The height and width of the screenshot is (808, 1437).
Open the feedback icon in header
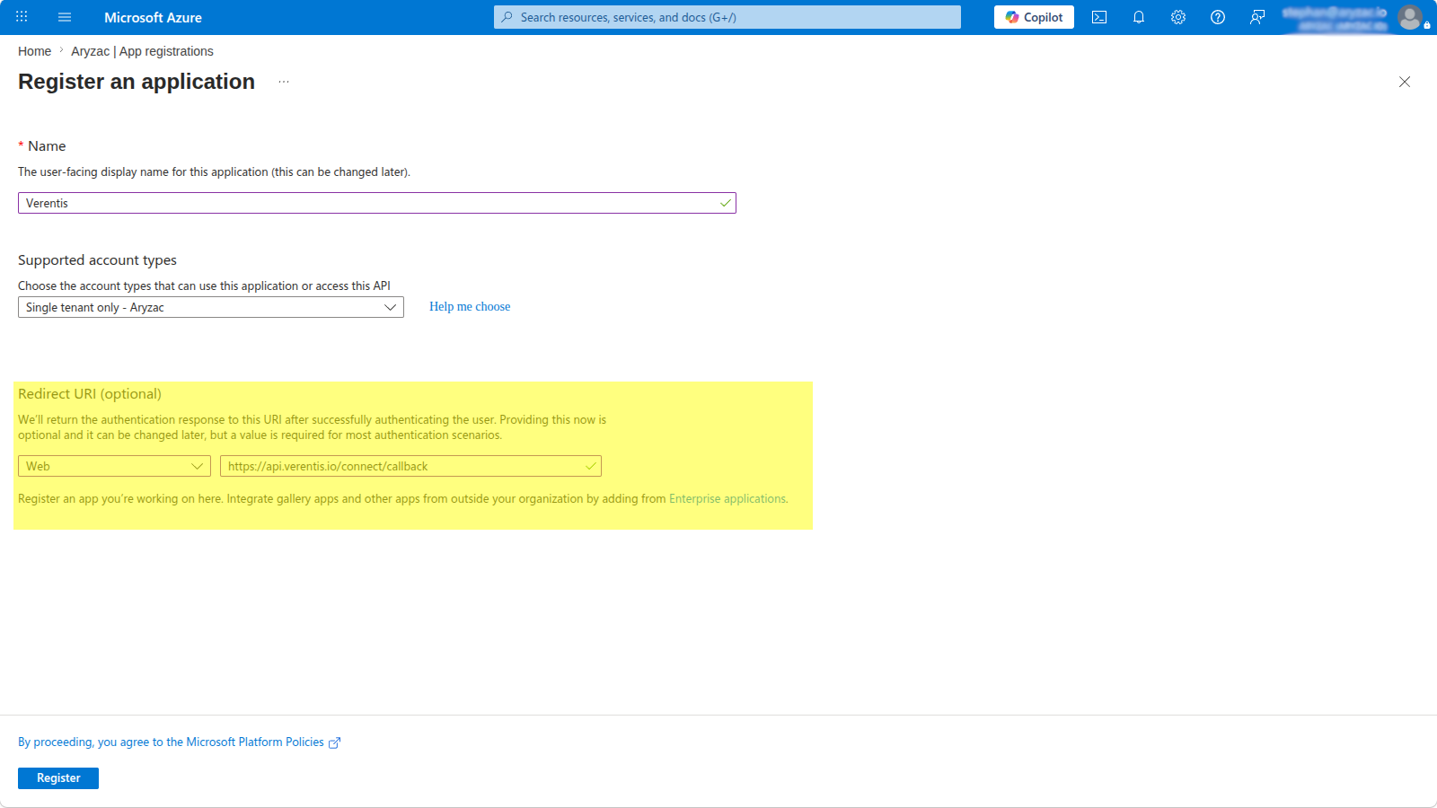coord(1257,17)
